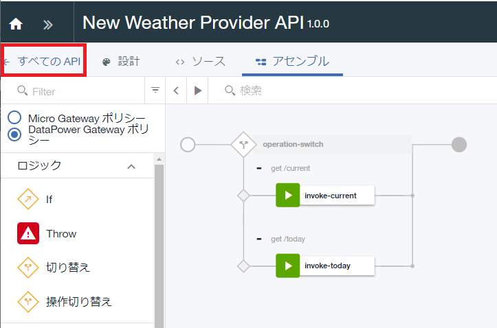Select the red Throw policy icon
The image size is (497, 328).
click(x=28, y=233)
